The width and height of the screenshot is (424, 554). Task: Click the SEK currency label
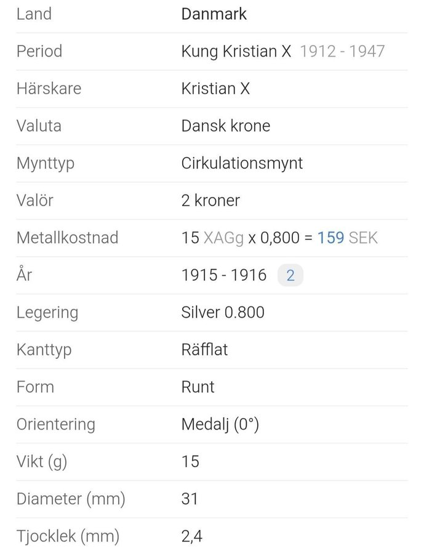click(363, 238)
